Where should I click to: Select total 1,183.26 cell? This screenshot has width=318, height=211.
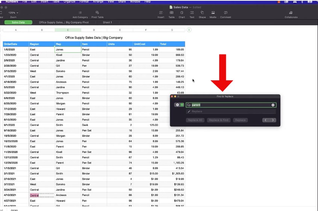coord(172,163)
